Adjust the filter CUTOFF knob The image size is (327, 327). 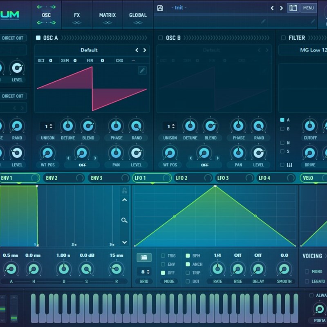point(310,126)
